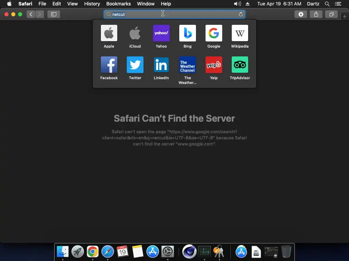Open Keychain Access from the Dock
This screenshot has width=349, height=261.
(219, 251)
